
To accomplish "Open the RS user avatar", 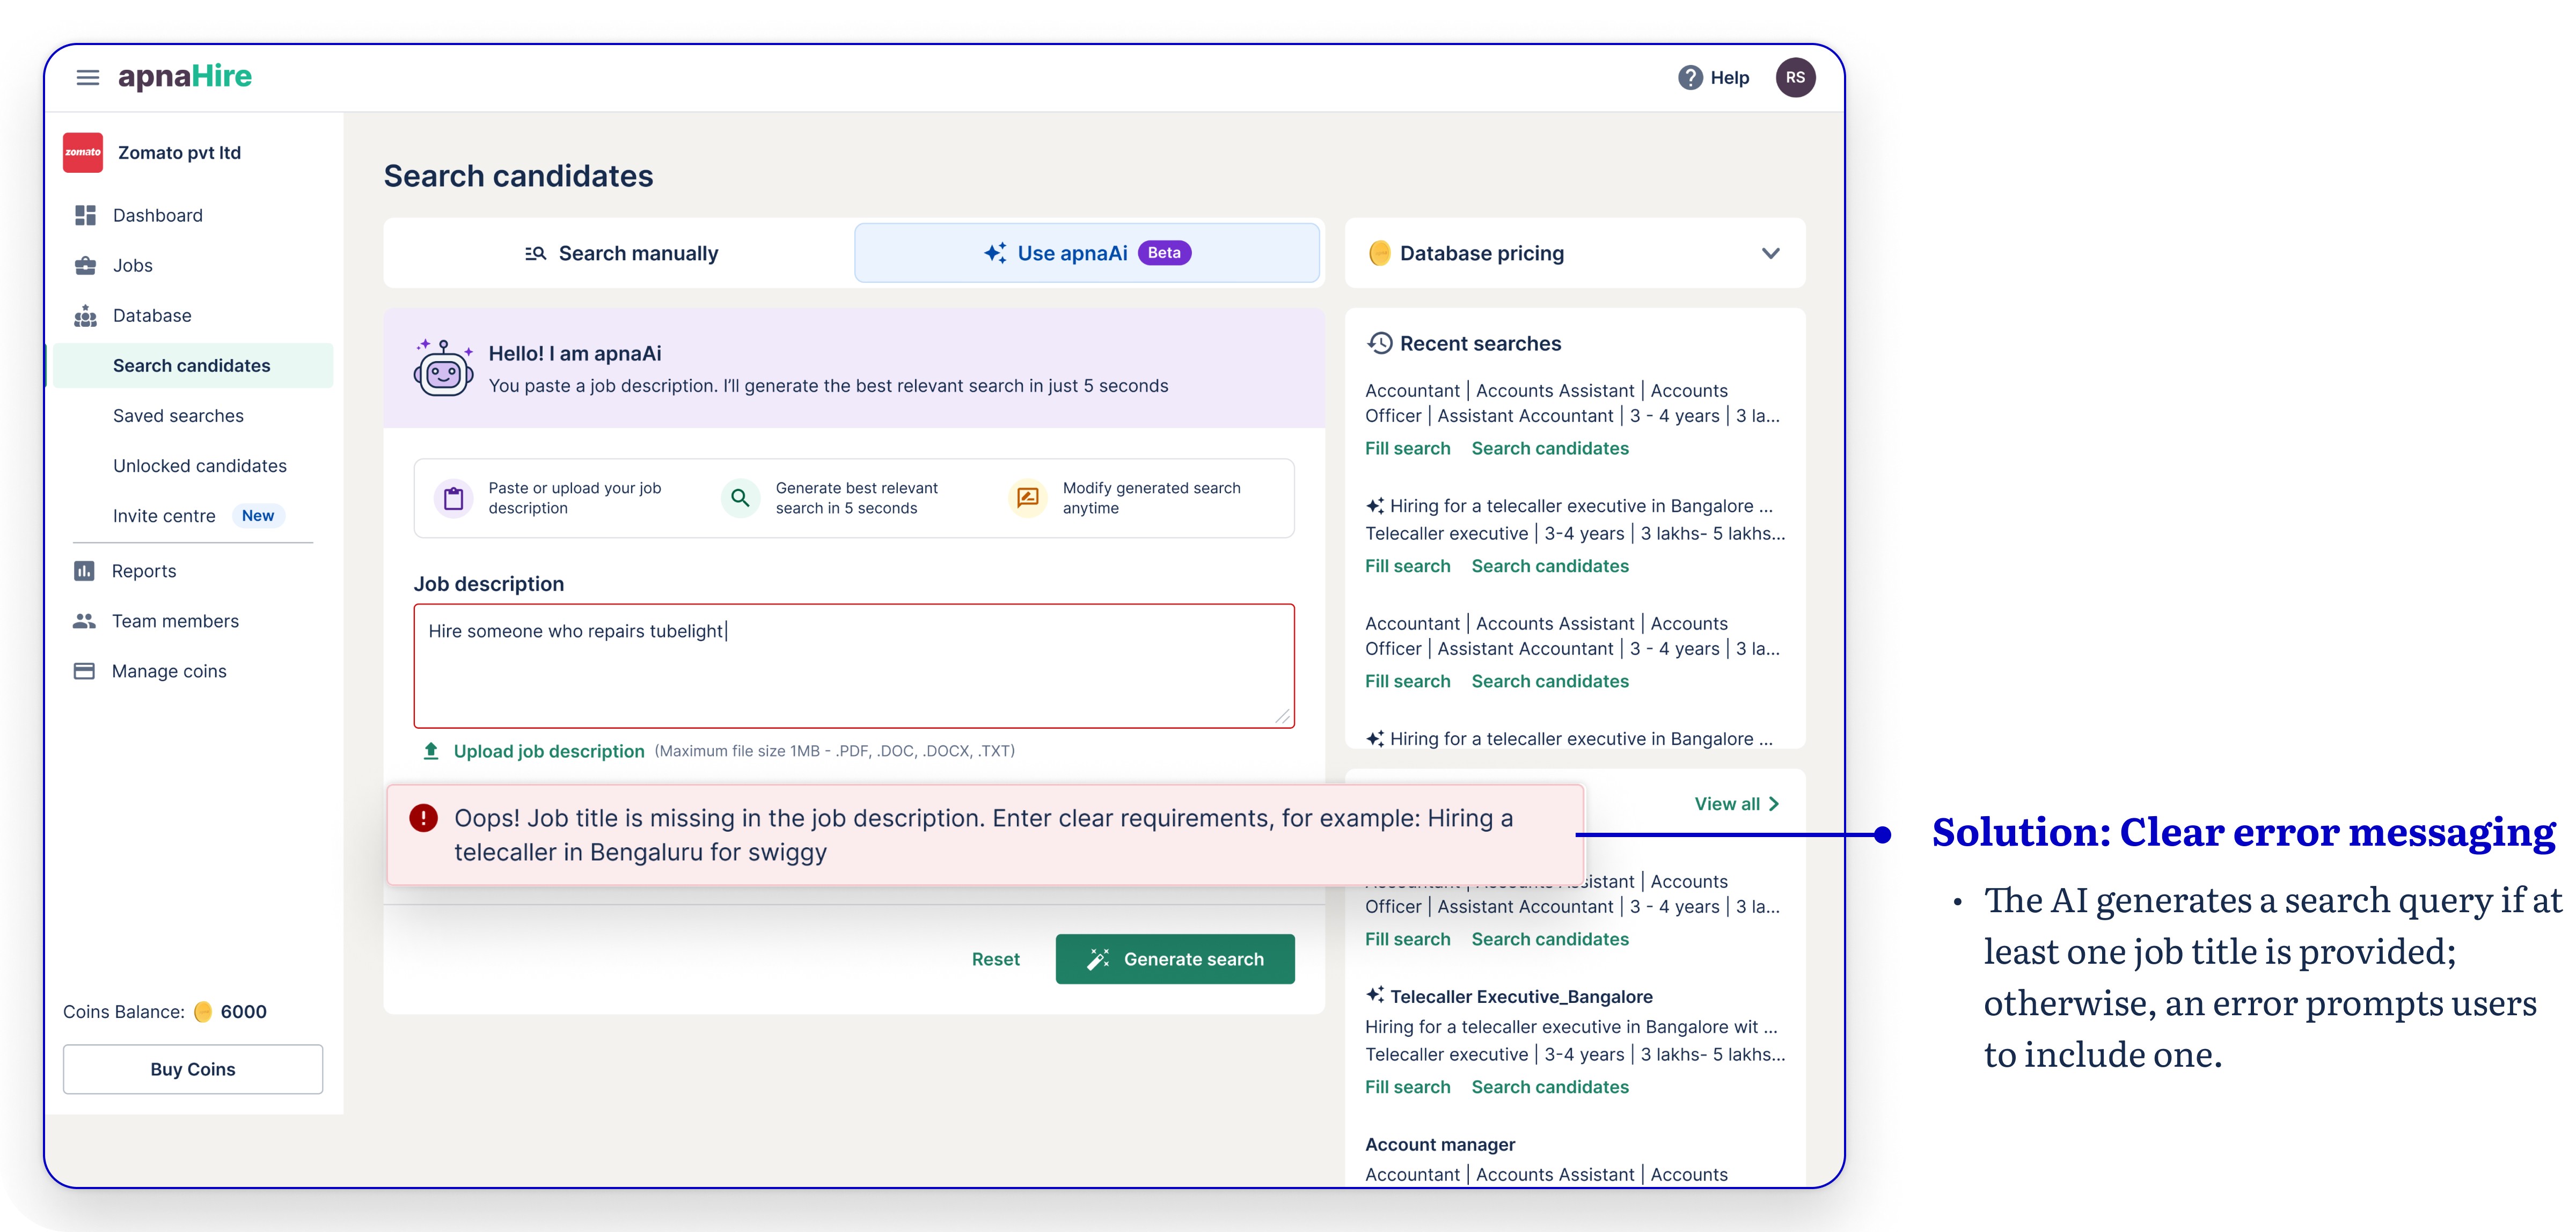I will coord(1795,77).
